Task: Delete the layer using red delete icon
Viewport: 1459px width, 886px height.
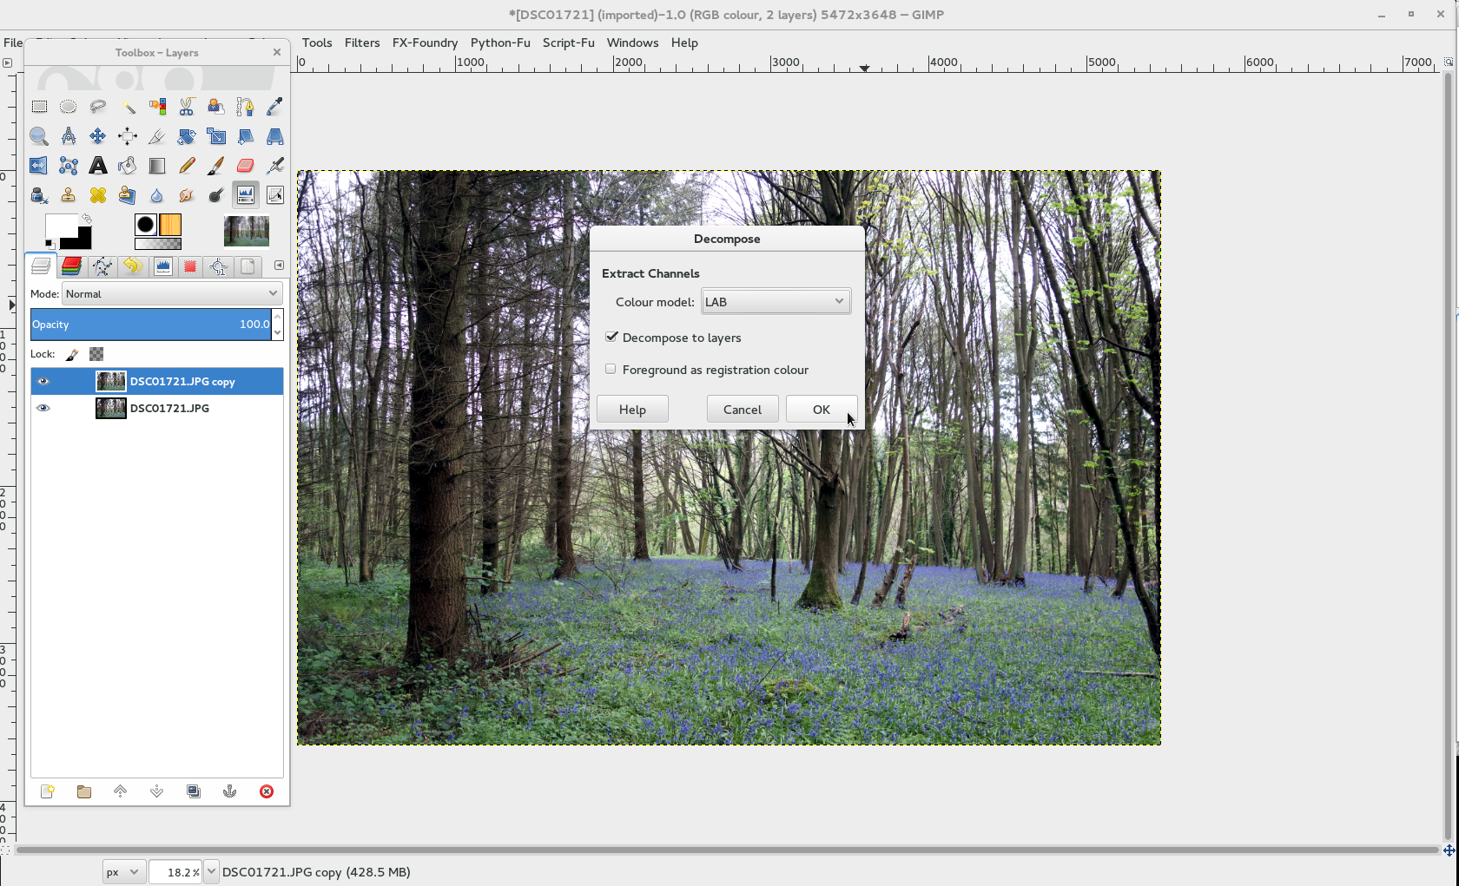Action: coord(267,791)
